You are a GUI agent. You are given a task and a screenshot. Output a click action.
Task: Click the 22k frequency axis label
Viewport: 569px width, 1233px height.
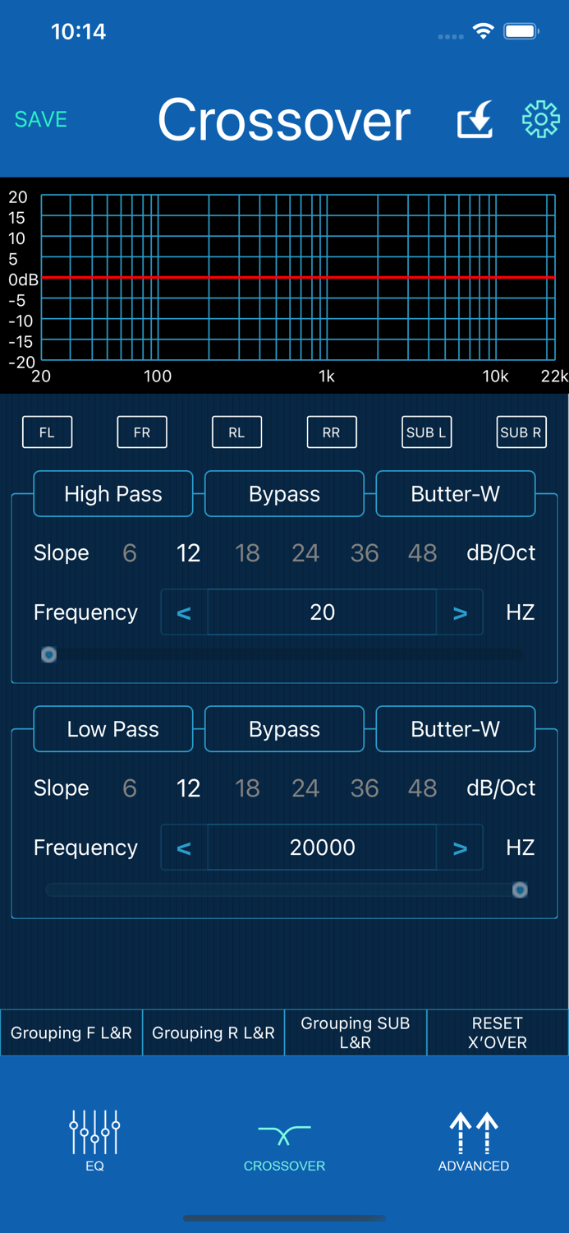[x=554, y=376]
